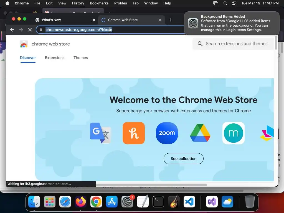Open the Window menu
The image size is (284, 213).
(x=151, y=3)
